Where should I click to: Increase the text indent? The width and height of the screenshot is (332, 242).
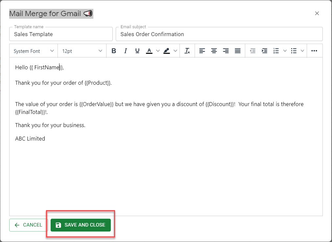click(x=264, y=51)
